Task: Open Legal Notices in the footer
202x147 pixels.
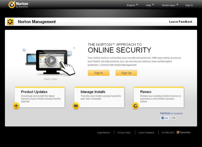Action: (x=103, y=133)
